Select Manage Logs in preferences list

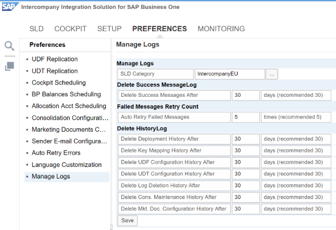point(51,176)
